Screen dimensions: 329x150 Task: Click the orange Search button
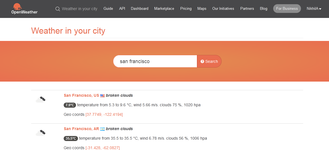tap(209, 61)
